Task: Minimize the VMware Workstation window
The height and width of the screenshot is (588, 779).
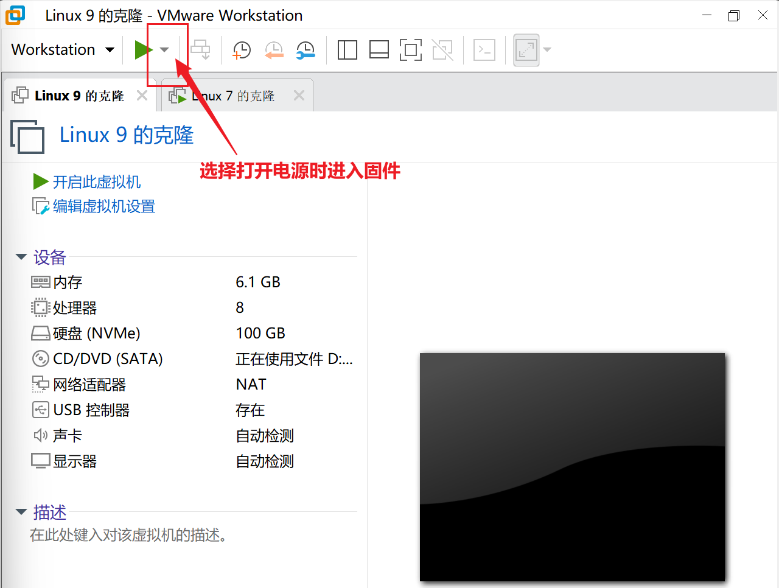Action: point(707,15)
